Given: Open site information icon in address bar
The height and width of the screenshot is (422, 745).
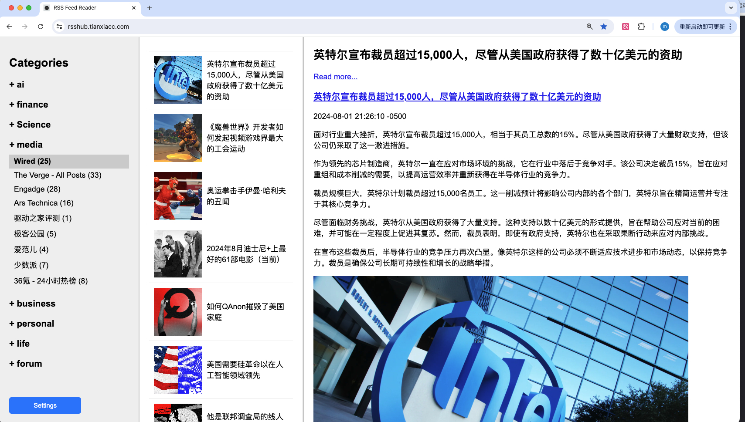Looking at the screenshot, I should click(60, 27).
